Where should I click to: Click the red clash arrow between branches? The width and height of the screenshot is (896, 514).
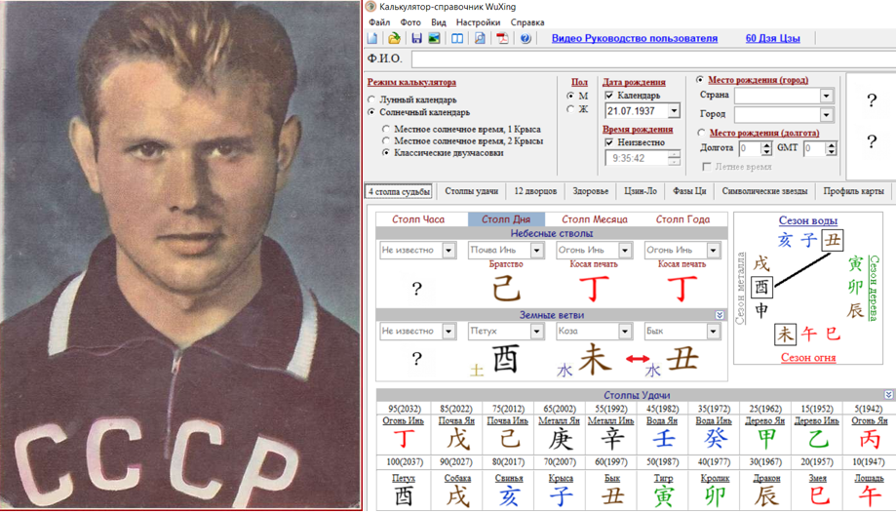(x=637, y=359)
